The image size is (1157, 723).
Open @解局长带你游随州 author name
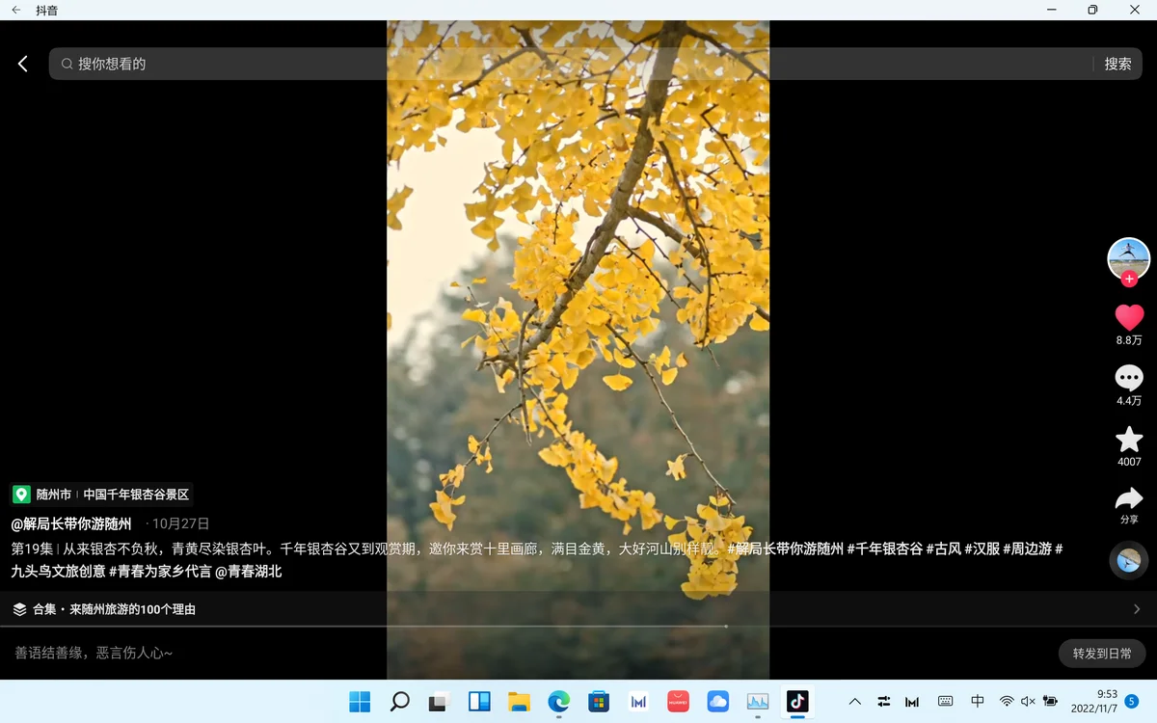click(71, 524)
